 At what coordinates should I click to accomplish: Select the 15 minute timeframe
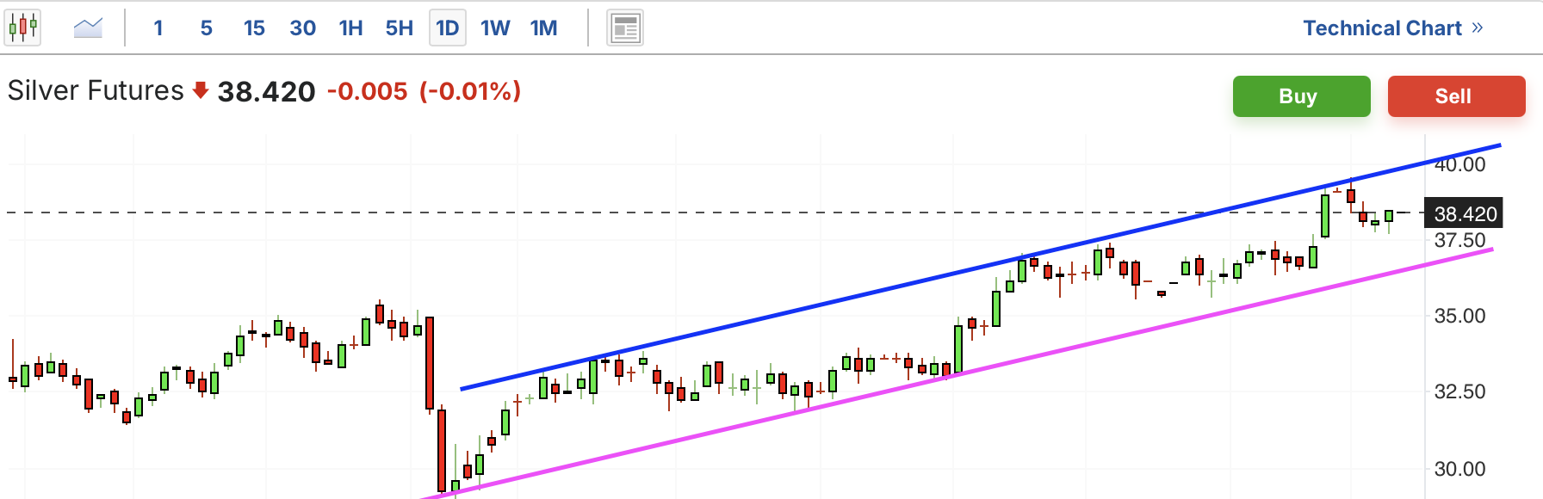pyautogui.click(x=254, y=28)
